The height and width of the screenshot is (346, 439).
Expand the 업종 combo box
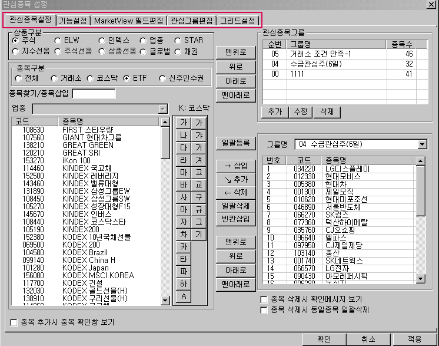point(162,109)
